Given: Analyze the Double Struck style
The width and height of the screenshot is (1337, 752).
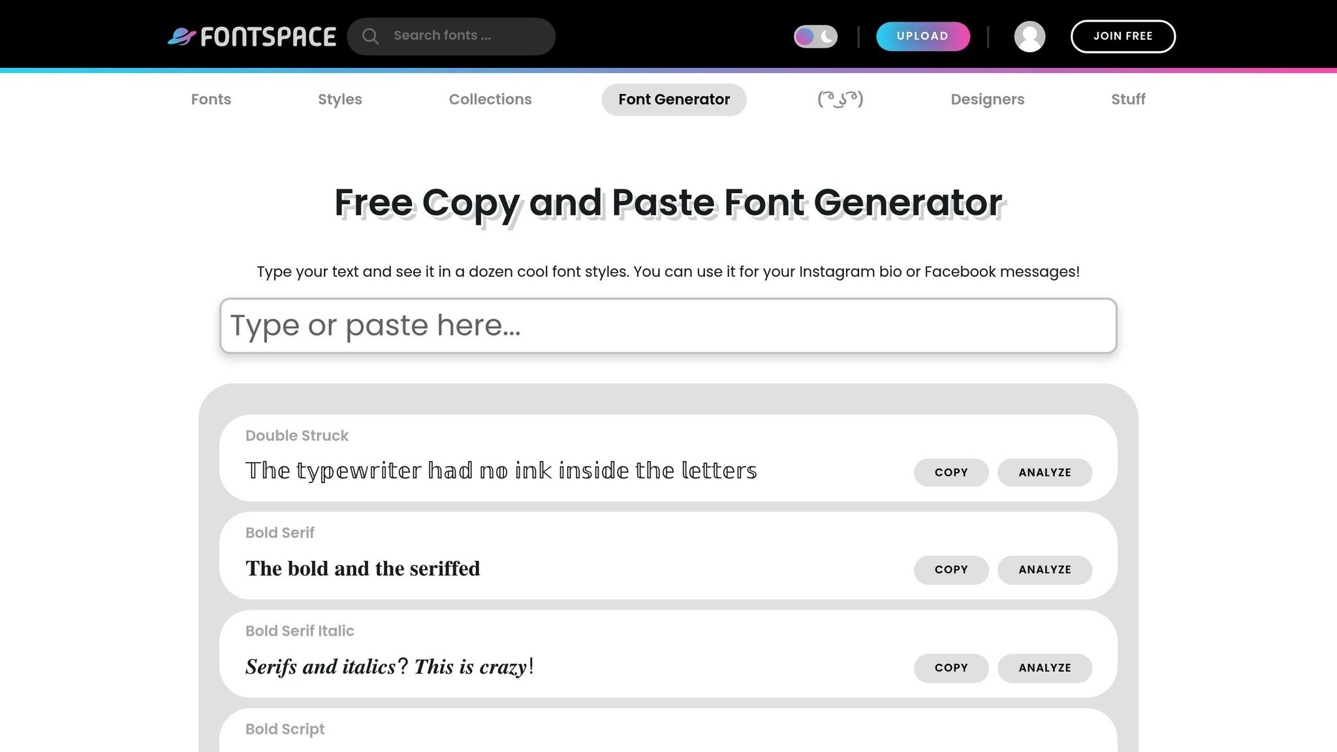Looking at the screenshot, I should click(x=1045, y=473).
